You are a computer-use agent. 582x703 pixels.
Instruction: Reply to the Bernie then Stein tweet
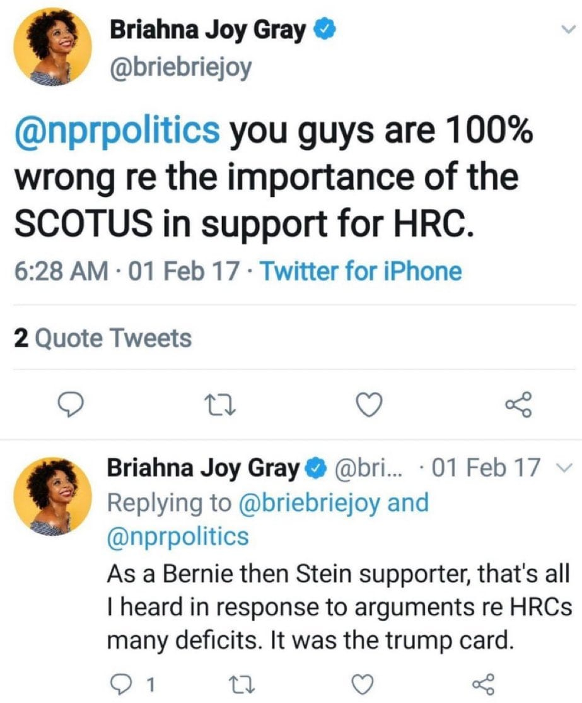[x=116, y=683]
